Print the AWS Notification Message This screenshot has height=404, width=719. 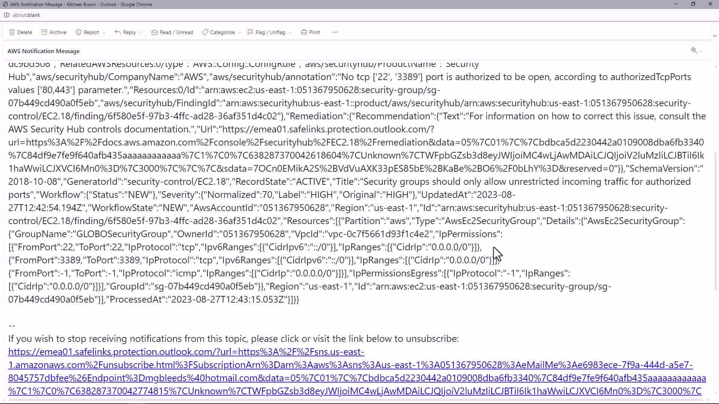tap(310, 32)
